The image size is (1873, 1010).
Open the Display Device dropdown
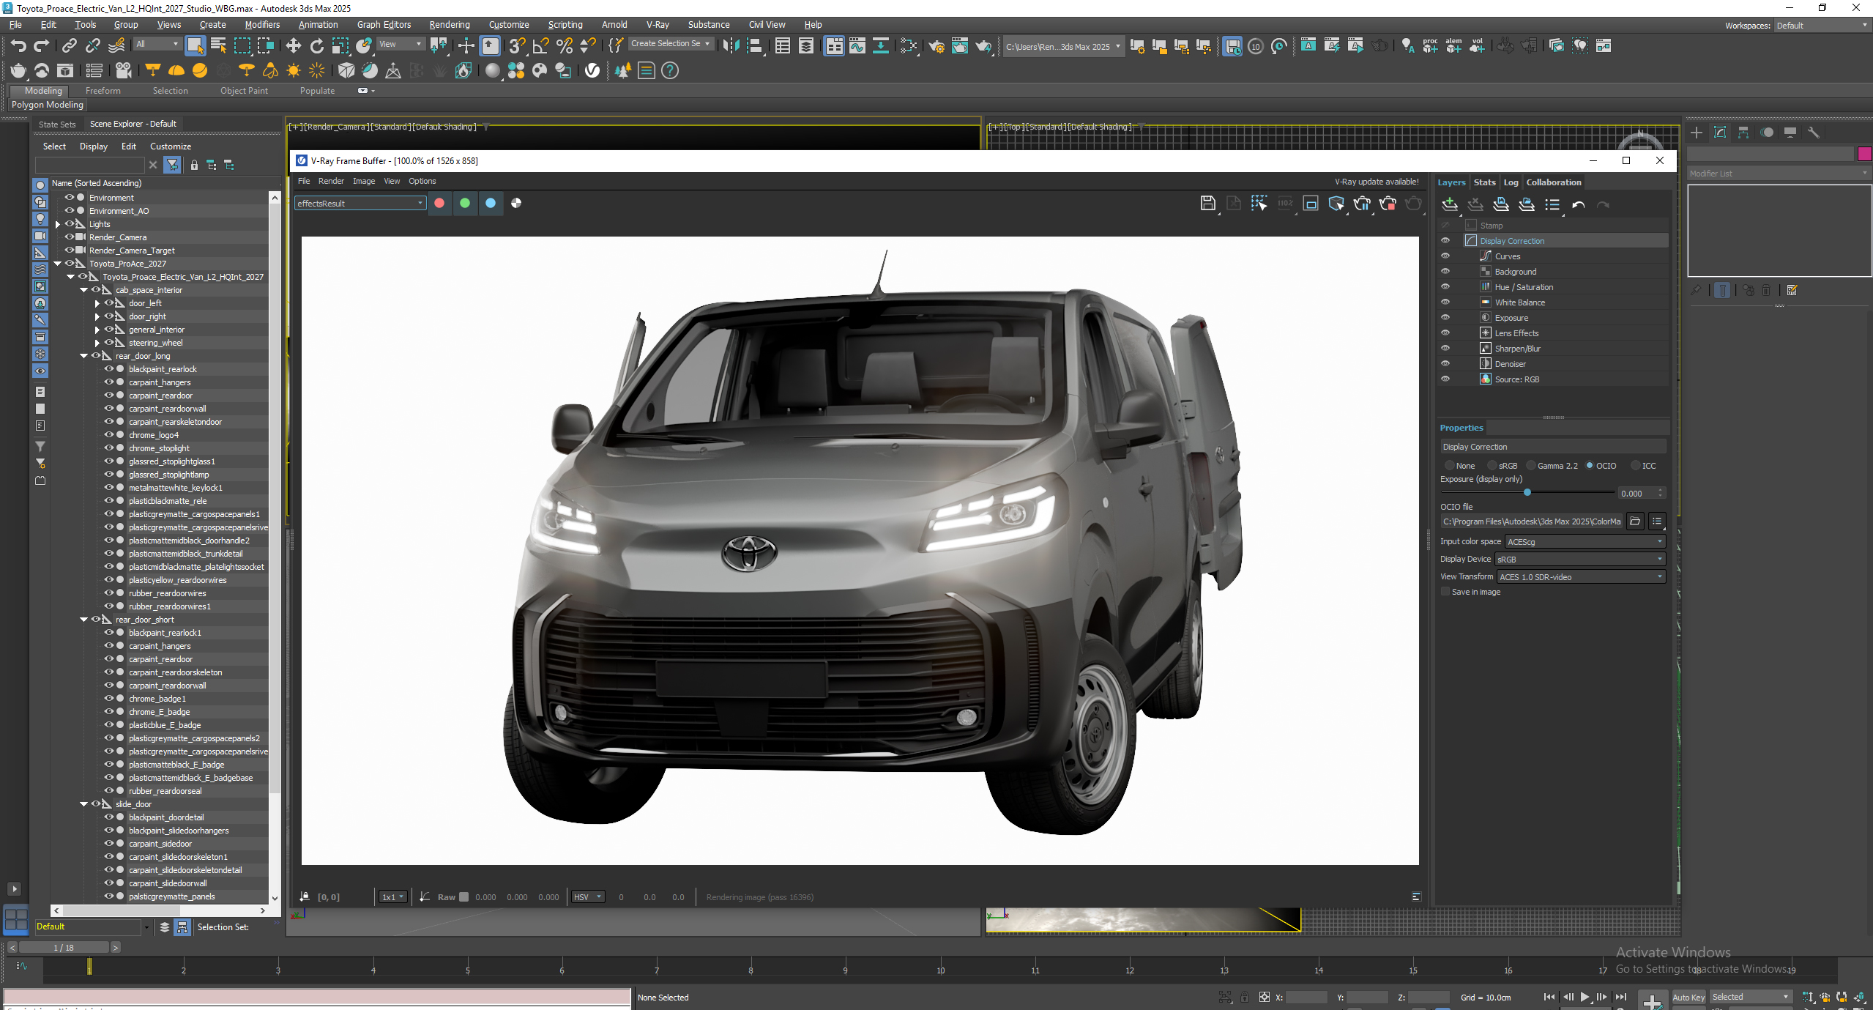pos(1580,560)
